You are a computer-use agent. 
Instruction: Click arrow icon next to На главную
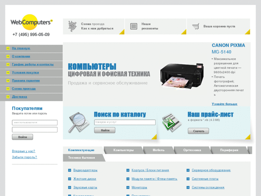click(x=8, y=49)
